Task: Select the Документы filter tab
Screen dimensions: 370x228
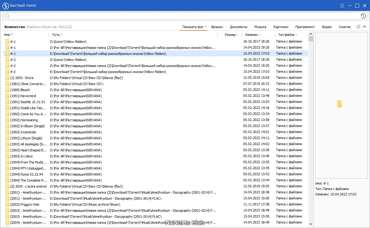Action: 238,27
